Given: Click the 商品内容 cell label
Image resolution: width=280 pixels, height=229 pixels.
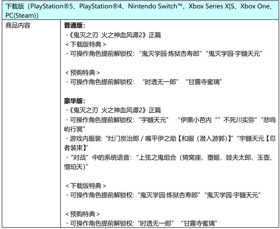Looking at the screenshot, I should click(x=18, y=26).
